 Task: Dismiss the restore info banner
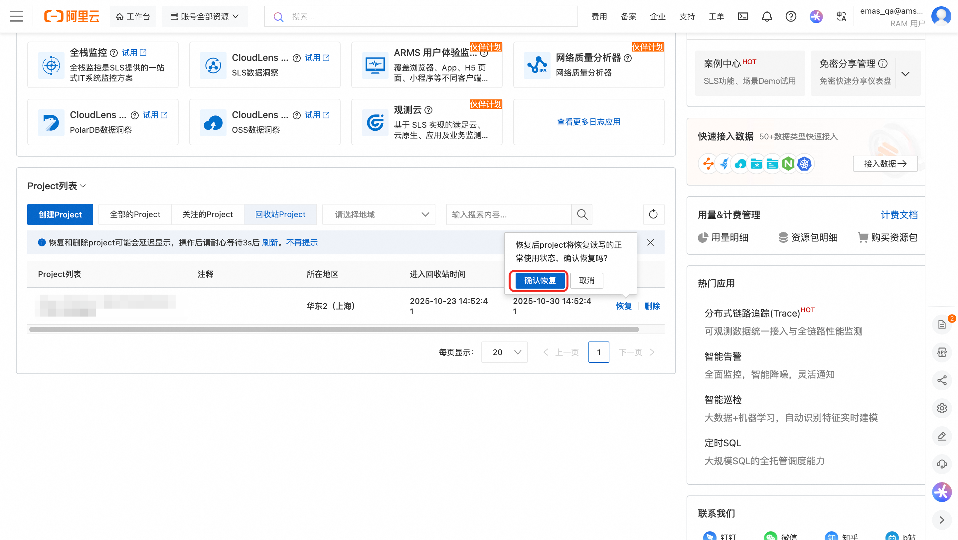click(x=650, y=242)
